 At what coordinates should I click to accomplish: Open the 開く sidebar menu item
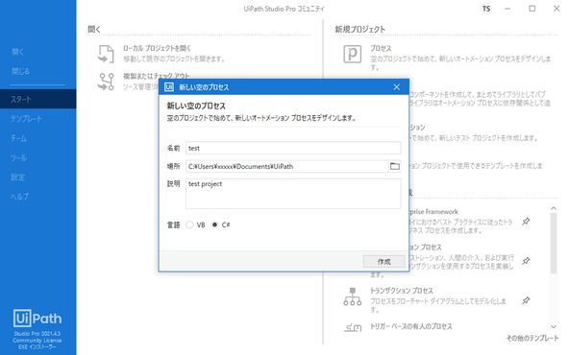[17, 52]
